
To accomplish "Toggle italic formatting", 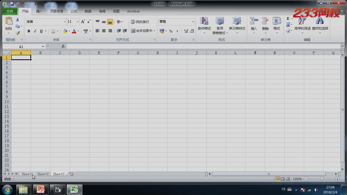I will point(35,31).
